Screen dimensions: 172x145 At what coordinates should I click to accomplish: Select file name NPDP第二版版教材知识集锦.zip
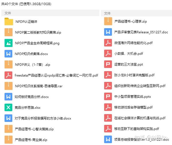(38, 32)
